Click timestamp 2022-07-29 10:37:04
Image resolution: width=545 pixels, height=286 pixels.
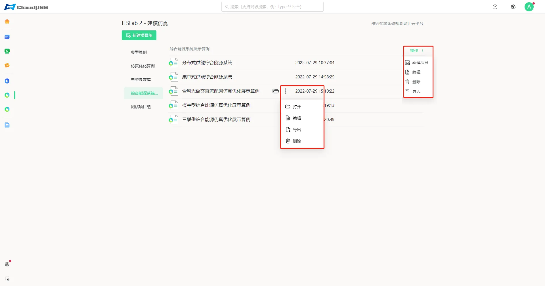pyautogui.click(x=315, y=63)
